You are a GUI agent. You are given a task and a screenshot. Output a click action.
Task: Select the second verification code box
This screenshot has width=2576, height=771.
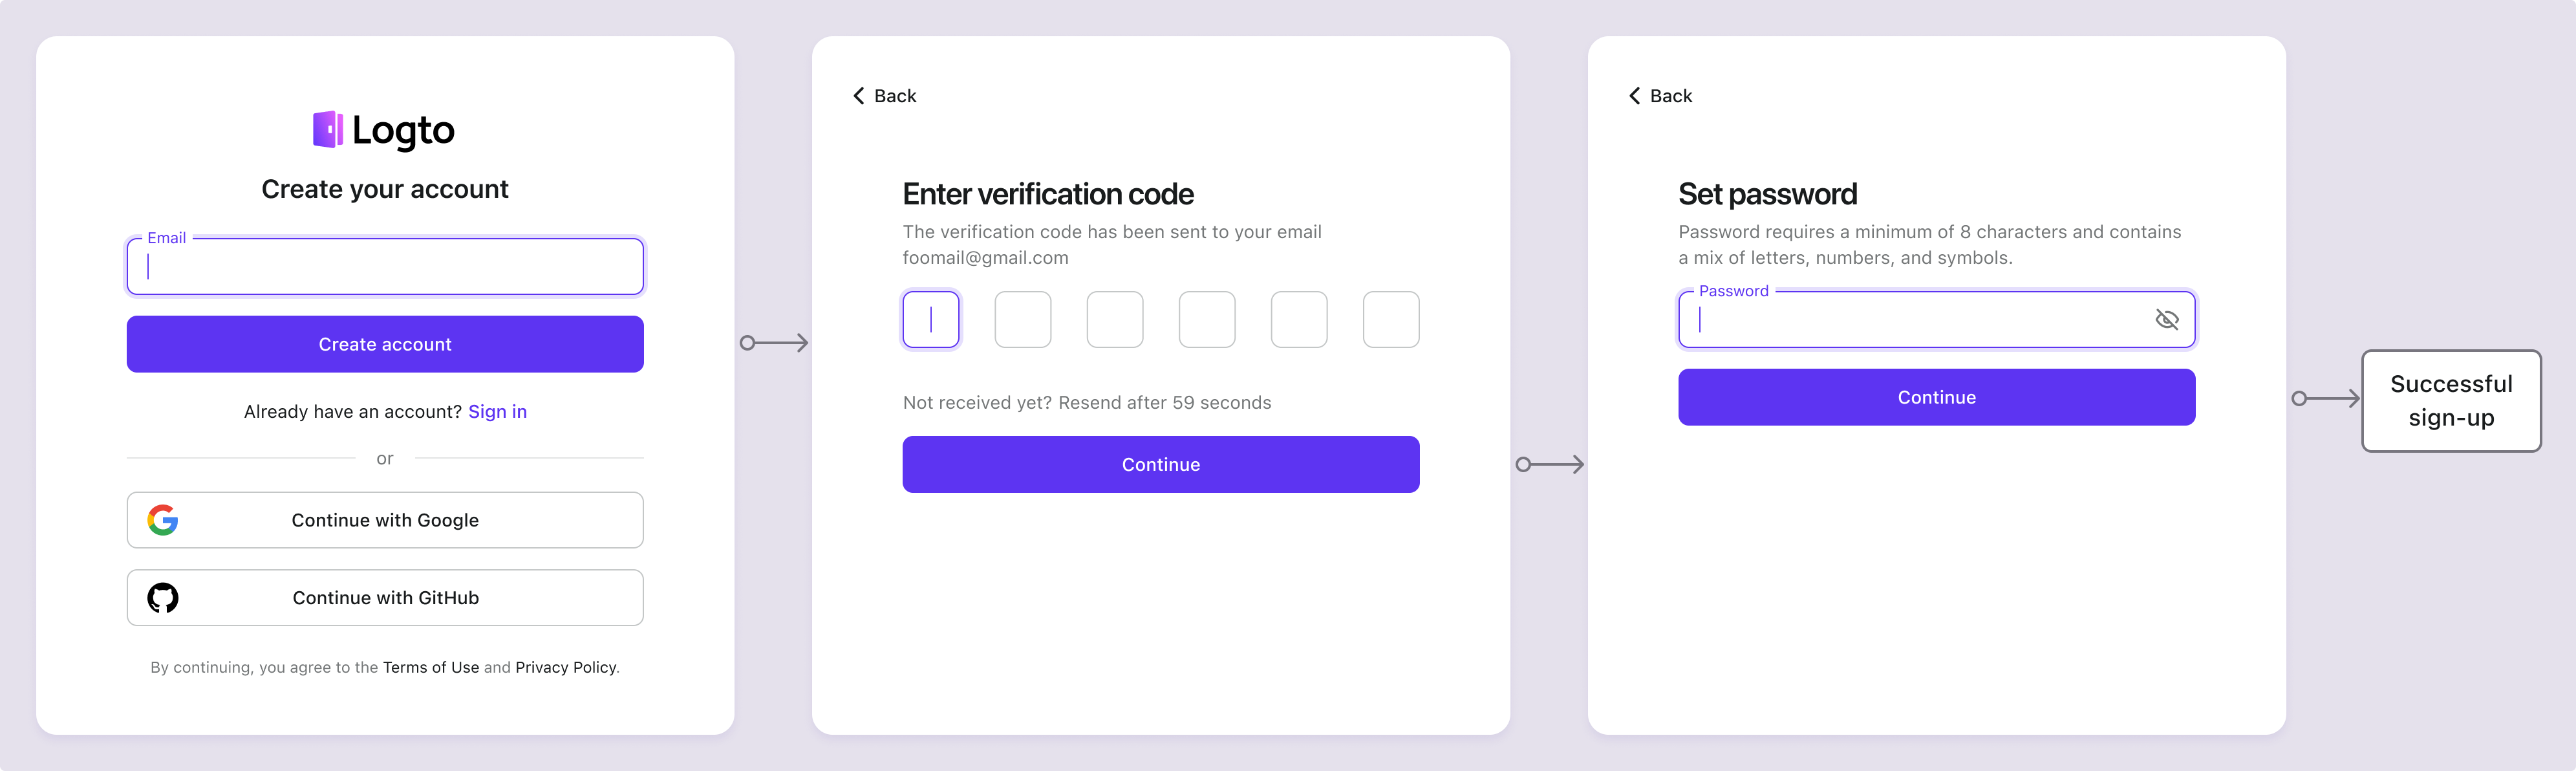coord(1022,319)
